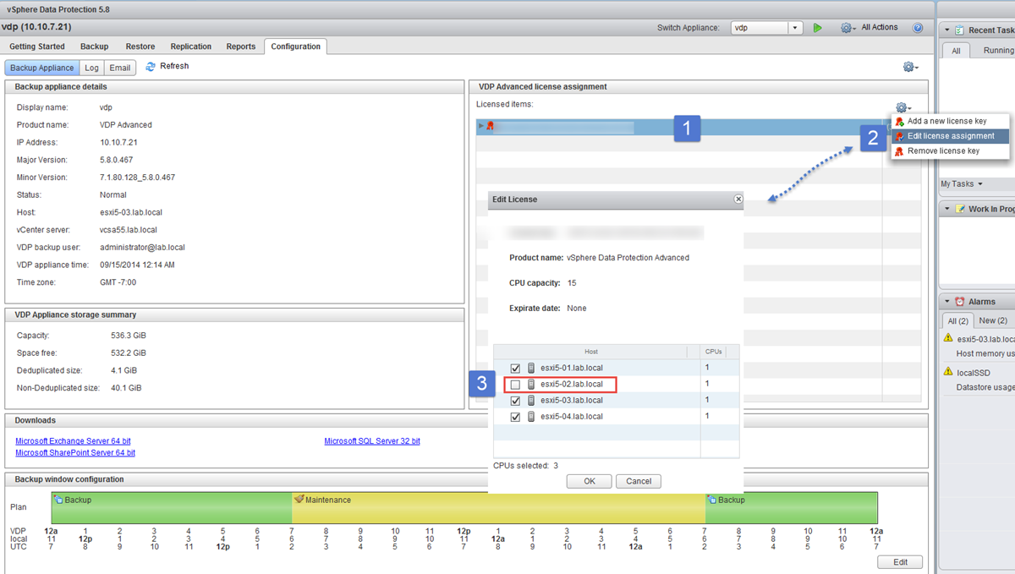Collapse the Work In Progress panel
Screen dimensions: 1015x574
[947, 209]
